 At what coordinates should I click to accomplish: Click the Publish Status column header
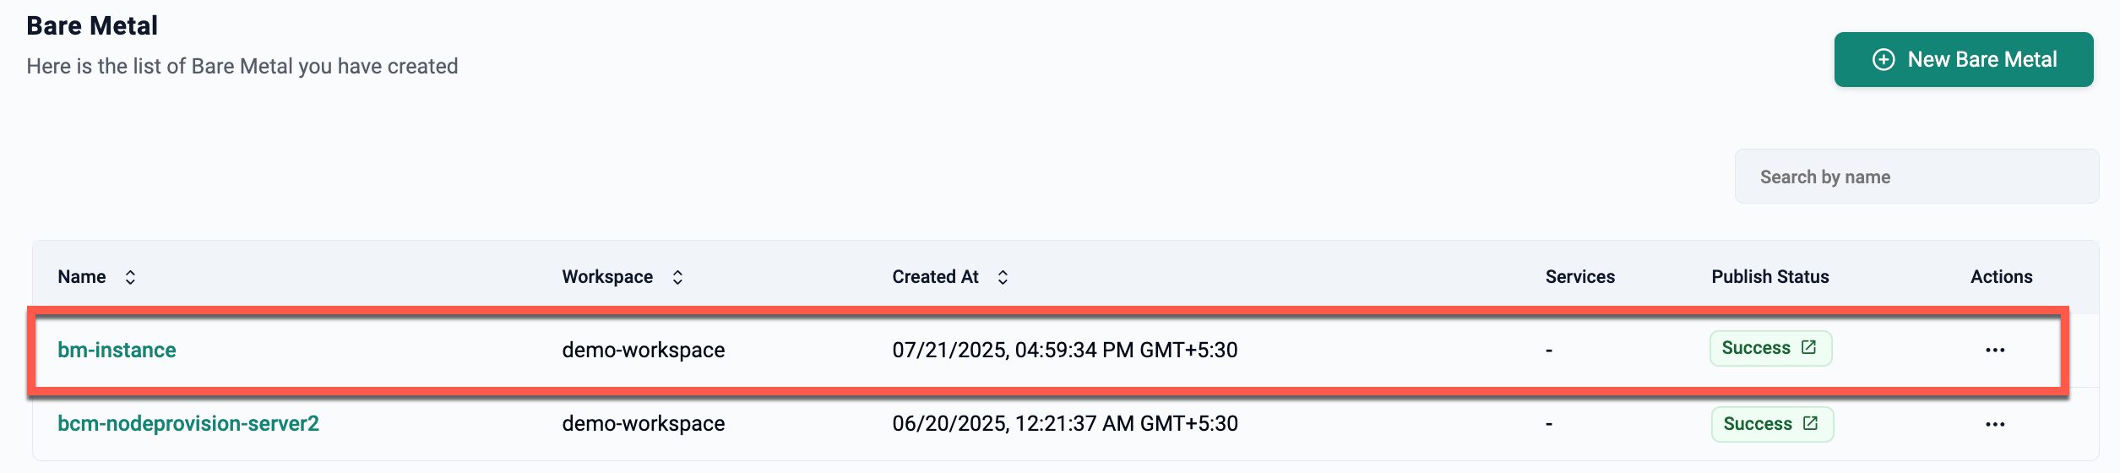point(1769,277)
